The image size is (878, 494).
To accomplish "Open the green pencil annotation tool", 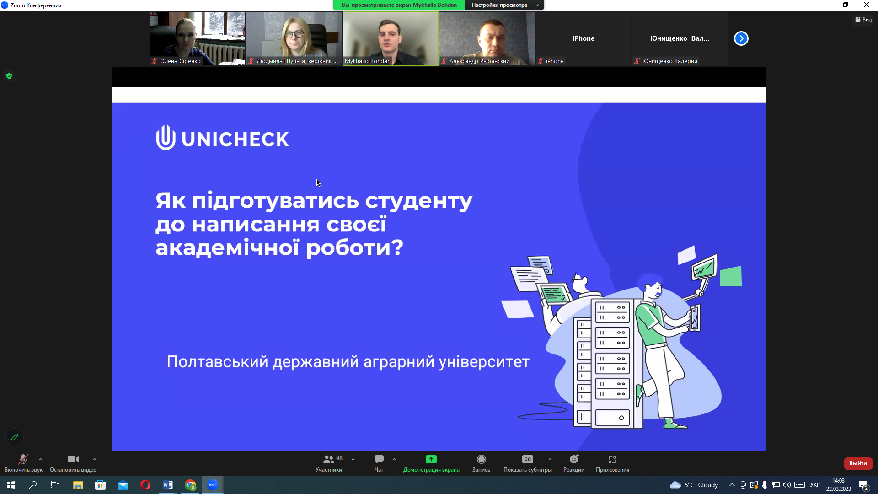I will click(15, 437).
